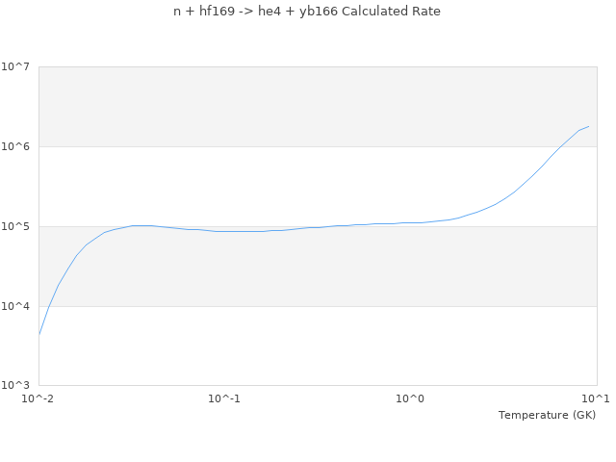Click the 10^1 x-axis label

(596, 398)
